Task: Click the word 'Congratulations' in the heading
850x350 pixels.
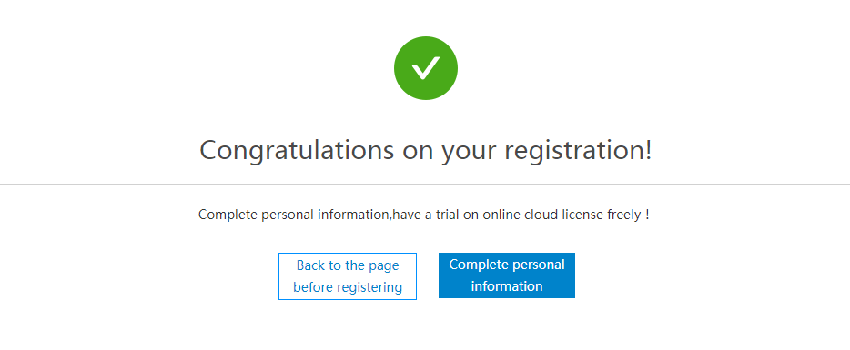Action: pyautogui.click(x=297, y=150)
